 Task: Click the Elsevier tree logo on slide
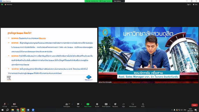(9, 78)
